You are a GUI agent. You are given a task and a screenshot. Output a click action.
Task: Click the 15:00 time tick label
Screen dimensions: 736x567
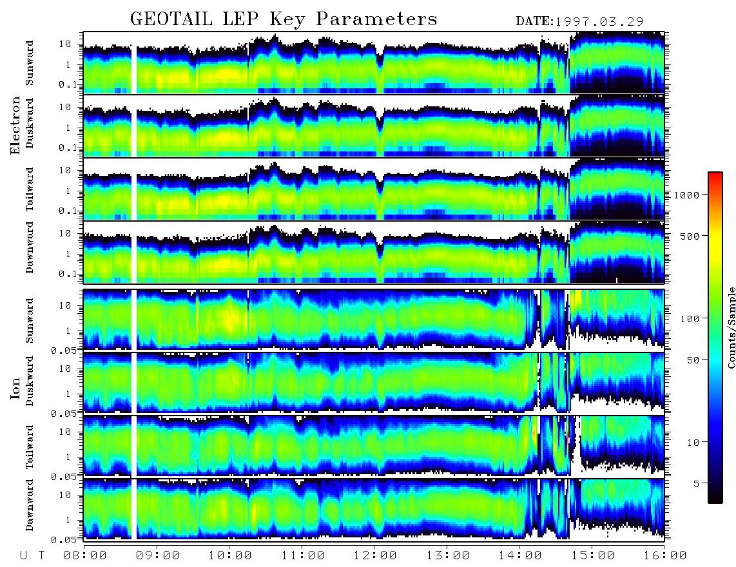tap(593, 556)
